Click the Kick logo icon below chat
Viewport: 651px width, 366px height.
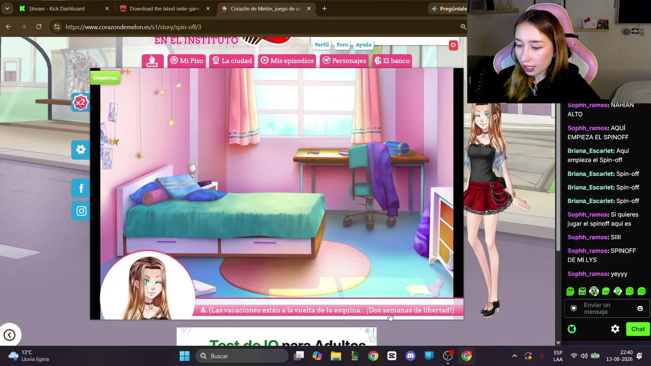click(572, 329)
